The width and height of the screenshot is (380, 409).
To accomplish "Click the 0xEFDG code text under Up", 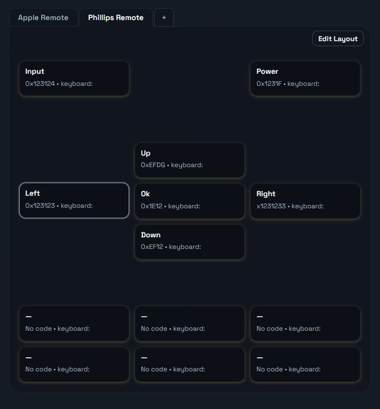I will [x=153, y=165].
